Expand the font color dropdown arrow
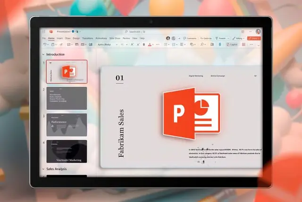302x202 pixels. 153,44
